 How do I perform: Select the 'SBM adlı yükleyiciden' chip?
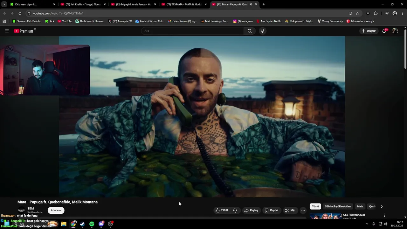338,206
